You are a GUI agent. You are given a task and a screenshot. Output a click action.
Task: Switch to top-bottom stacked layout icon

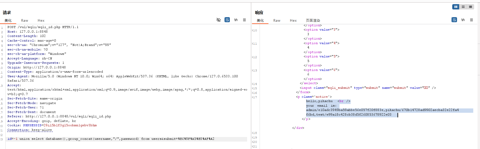click(x=463, y=7)
